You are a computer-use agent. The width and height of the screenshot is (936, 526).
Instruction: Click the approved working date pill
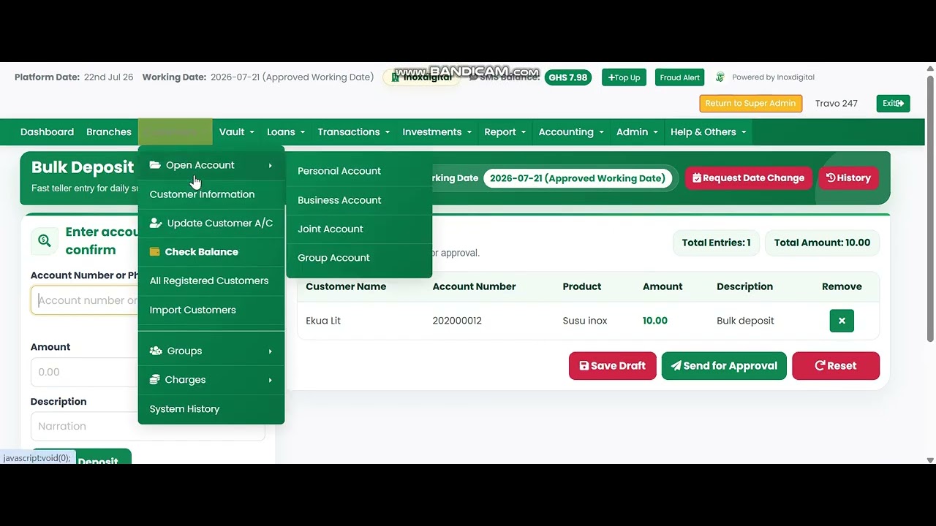(x=577, y=178)
